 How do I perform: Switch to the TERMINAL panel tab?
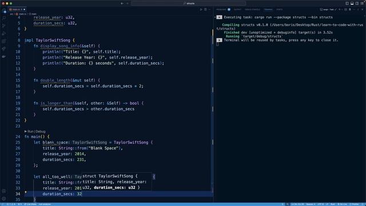pos(268,10)
